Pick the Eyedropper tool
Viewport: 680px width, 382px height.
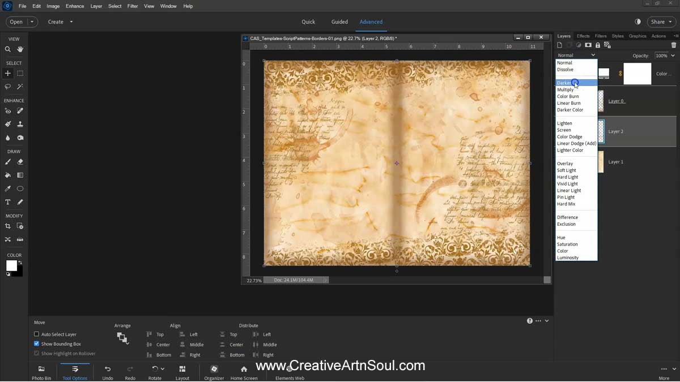tap(8, 188)
